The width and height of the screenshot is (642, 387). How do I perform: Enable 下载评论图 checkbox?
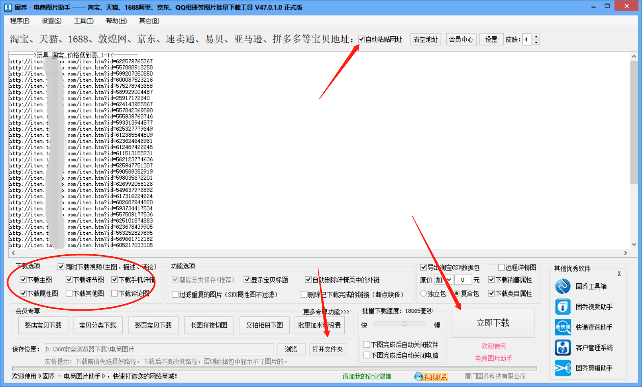tap(115, 294)
